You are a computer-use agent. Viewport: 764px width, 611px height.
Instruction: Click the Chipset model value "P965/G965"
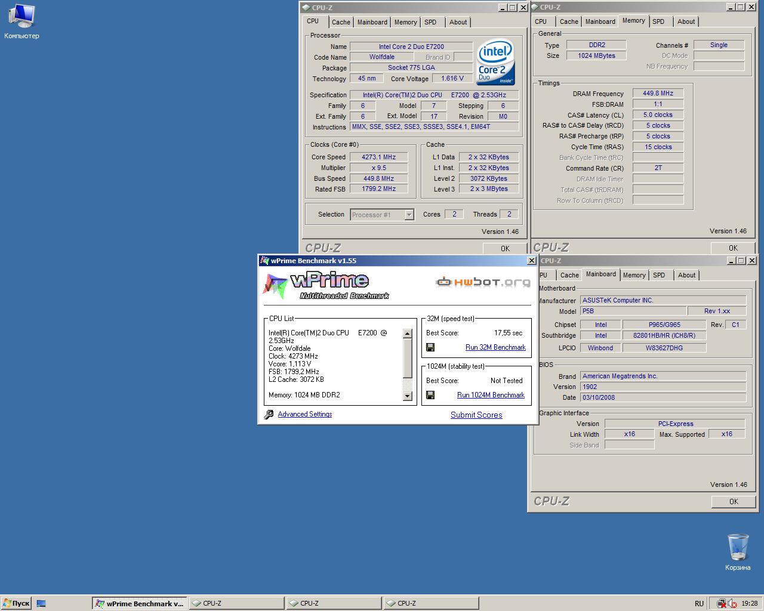(x=664, y=325)
